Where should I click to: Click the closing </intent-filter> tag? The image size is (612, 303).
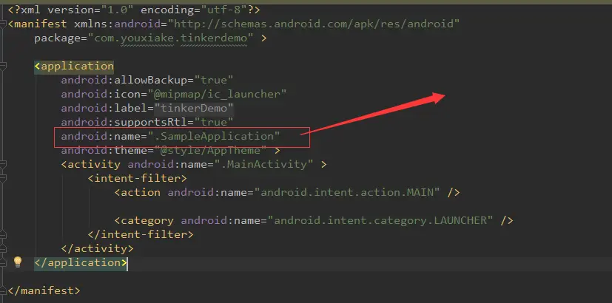pyautogui.click(x=141, y=235)
